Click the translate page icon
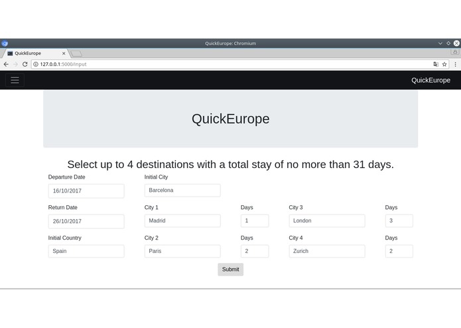The width and height of the screenshot is (461, 328). coord(436,64)
